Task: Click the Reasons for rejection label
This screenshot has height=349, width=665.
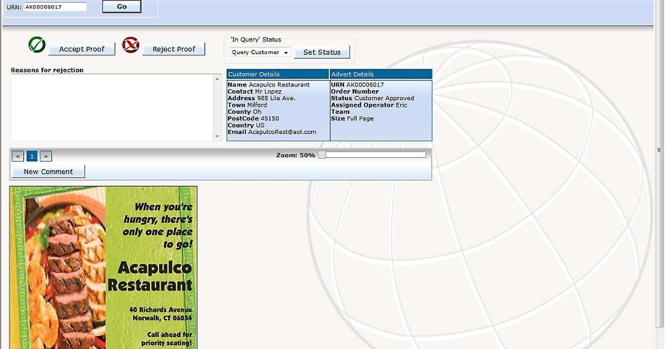Action: coord(47,70)
